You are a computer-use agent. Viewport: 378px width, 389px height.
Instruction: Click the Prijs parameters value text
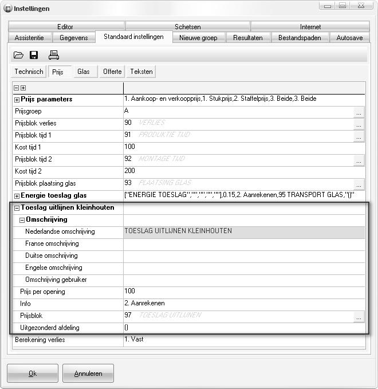220,99
